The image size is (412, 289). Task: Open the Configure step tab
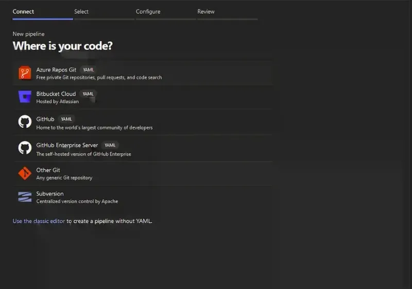[x=148, y=12]
